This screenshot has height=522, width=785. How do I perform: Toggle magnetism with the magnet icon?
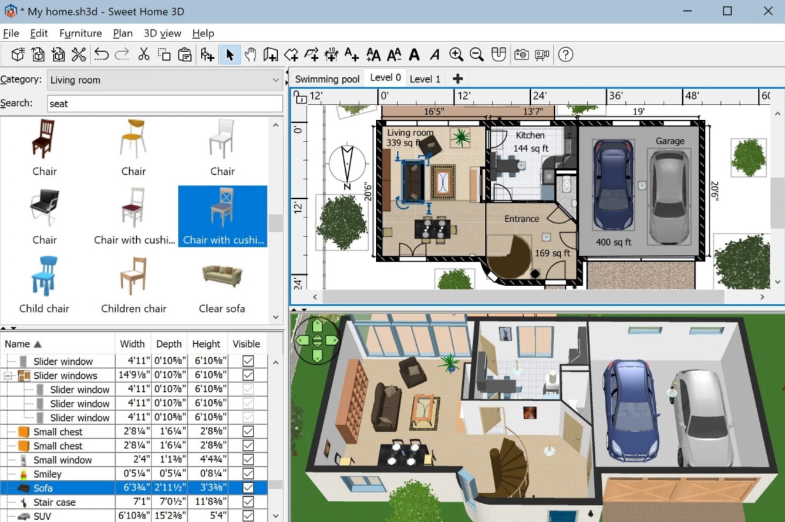point(498,55)
